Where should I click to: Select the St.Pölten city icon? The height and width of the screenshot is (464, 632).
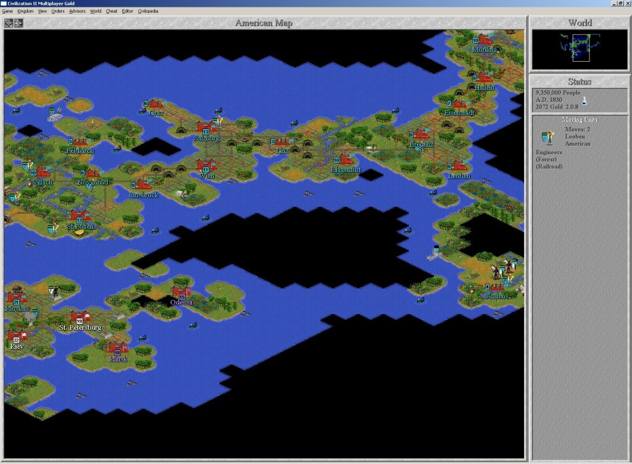[x=80, y=217]
